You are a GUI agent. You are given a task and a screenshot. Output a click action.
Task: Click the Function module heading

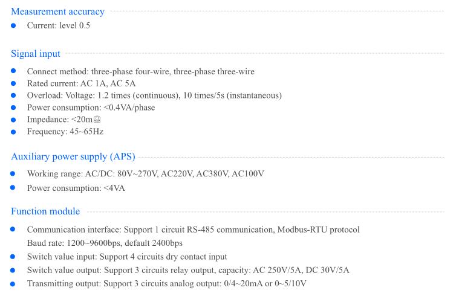(x=45, y=211)
